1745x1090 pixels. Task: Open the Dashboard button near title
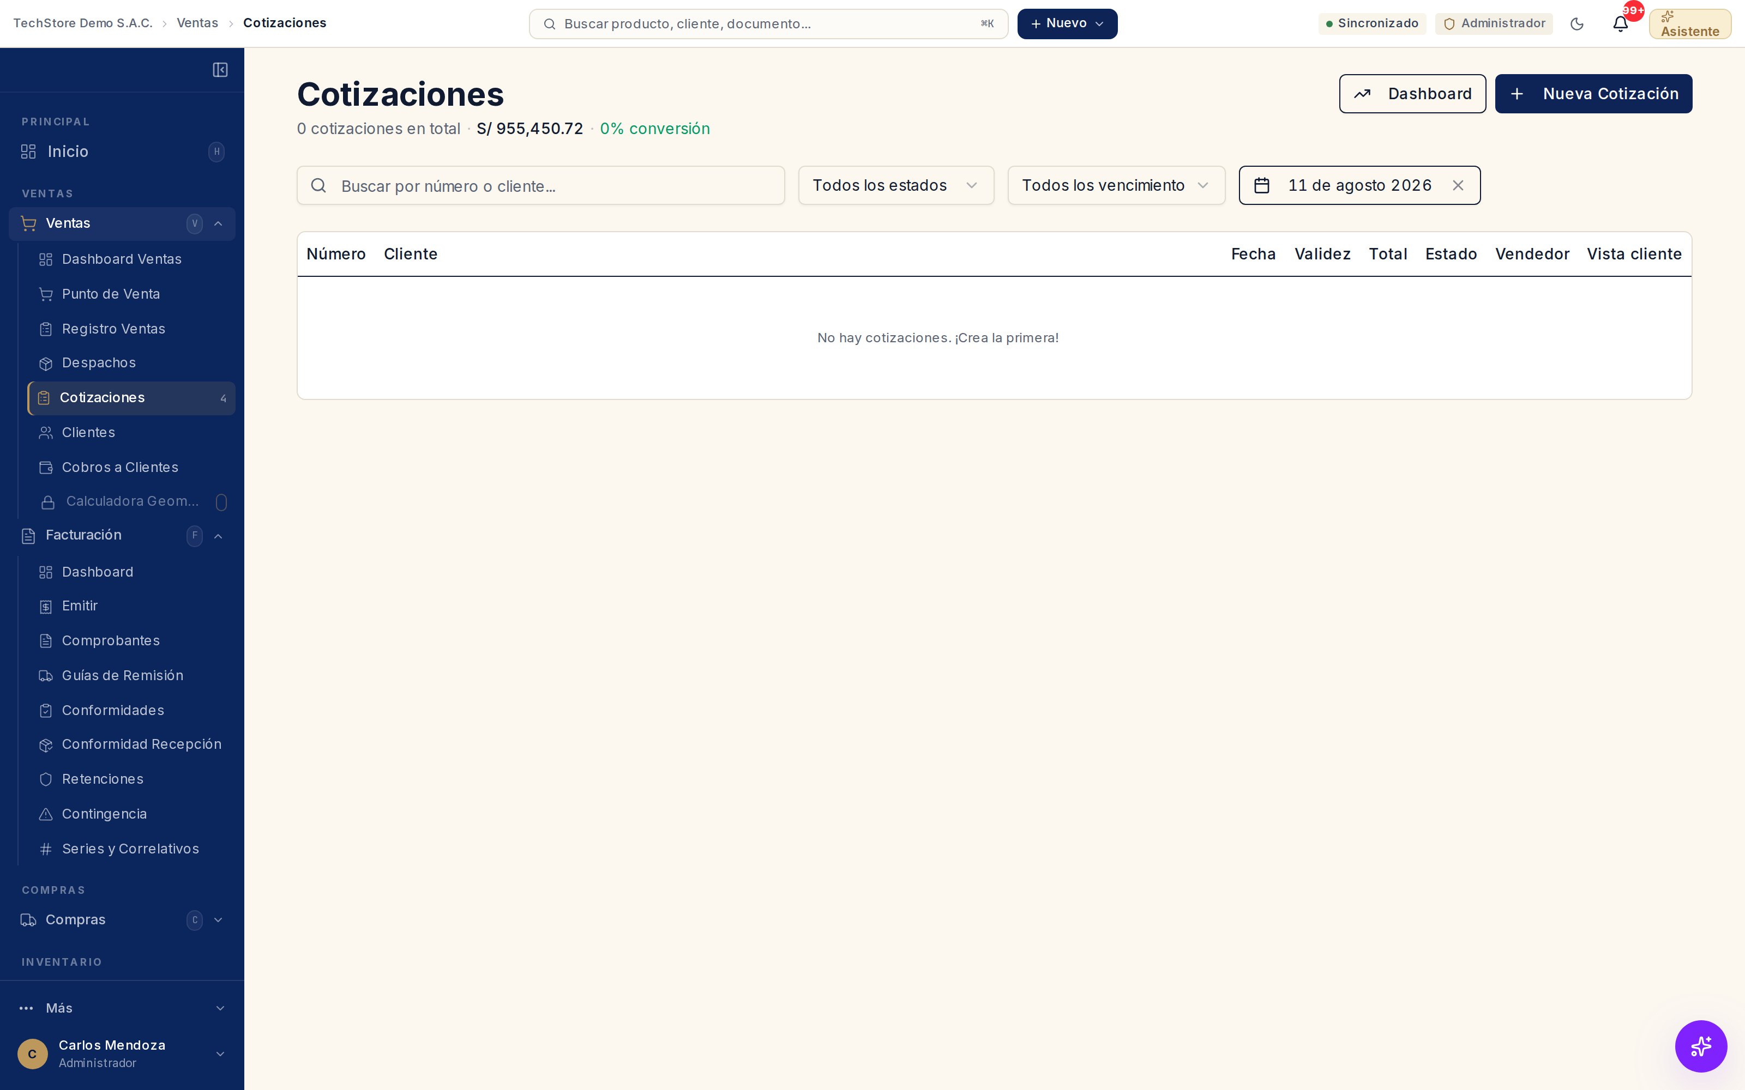click(1412, 94)
